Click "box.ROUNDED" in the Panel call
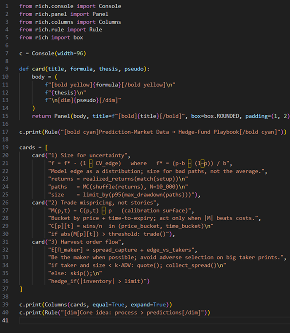 click(x=221, y=116)
